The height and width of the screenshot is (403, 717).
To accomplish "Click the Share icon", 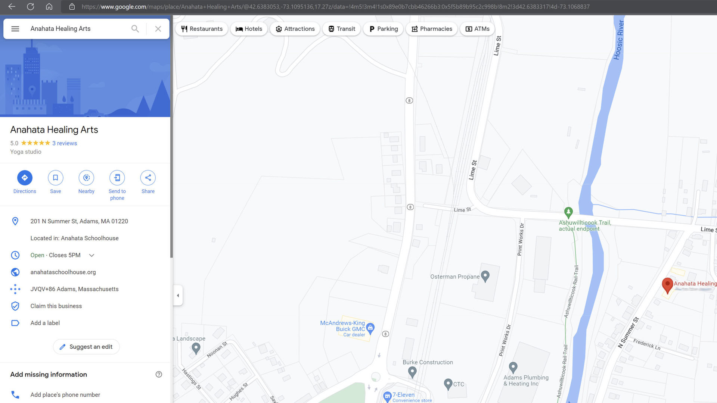I will click(x=148, y=178).
